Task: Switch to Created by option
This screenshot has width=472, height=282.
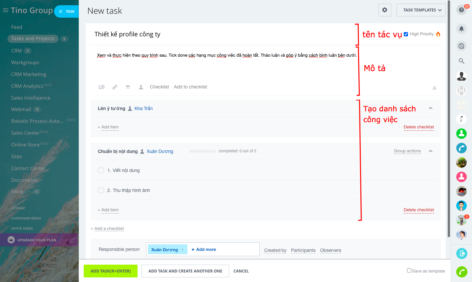Action: [275, 251]
